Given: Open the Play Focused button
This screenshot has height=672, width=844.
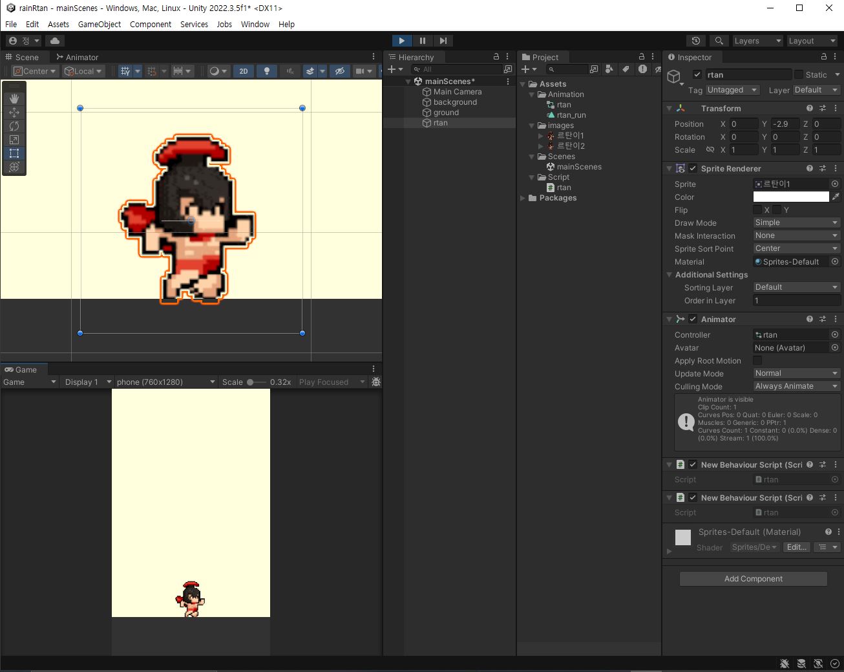Looking at the screenshot, I should pos(332,382).
